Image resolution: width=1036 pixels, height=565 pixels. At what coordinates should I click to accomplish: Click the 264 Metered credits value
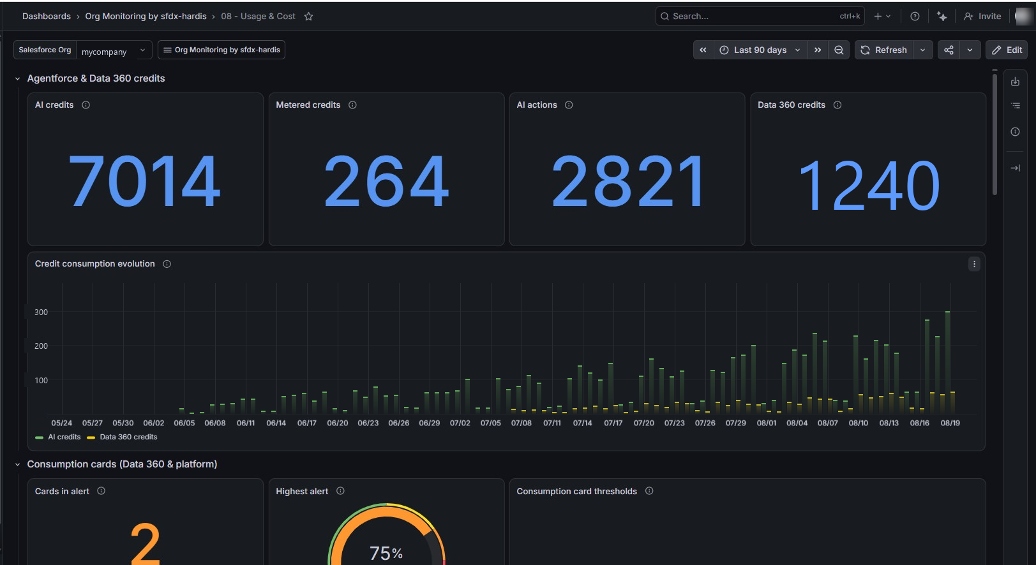coord(386,182)
